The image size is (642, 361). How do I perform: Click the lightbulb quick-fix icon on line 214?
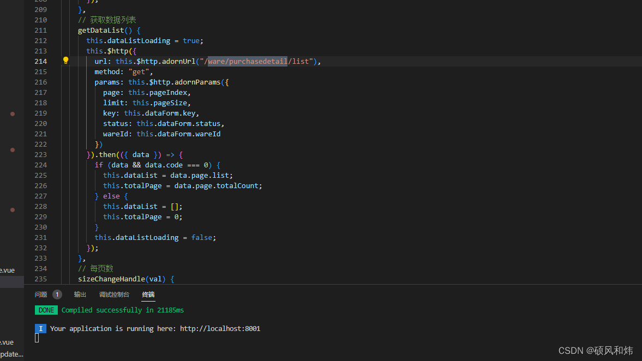pos(65,61)
